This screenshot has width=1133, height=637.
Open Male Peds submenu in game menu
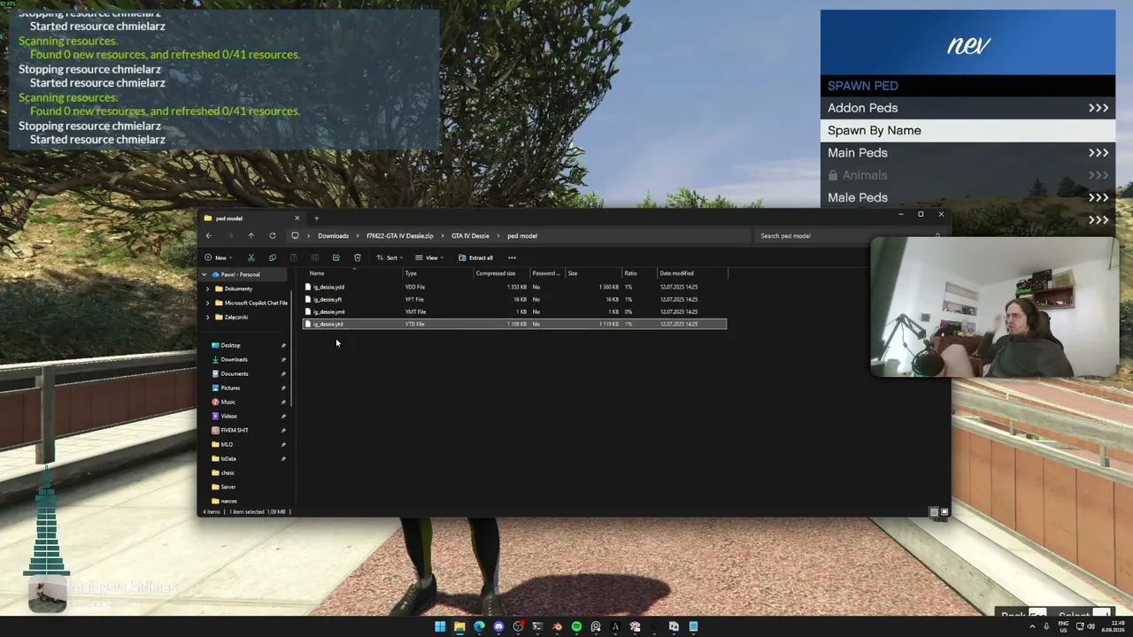coord(967,198)
